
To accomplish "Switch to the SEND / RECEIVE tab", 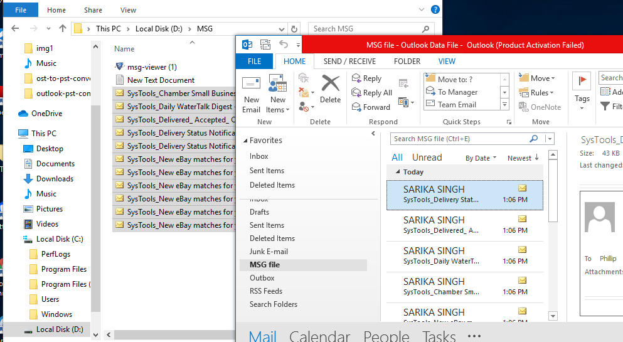I will 349,61.
